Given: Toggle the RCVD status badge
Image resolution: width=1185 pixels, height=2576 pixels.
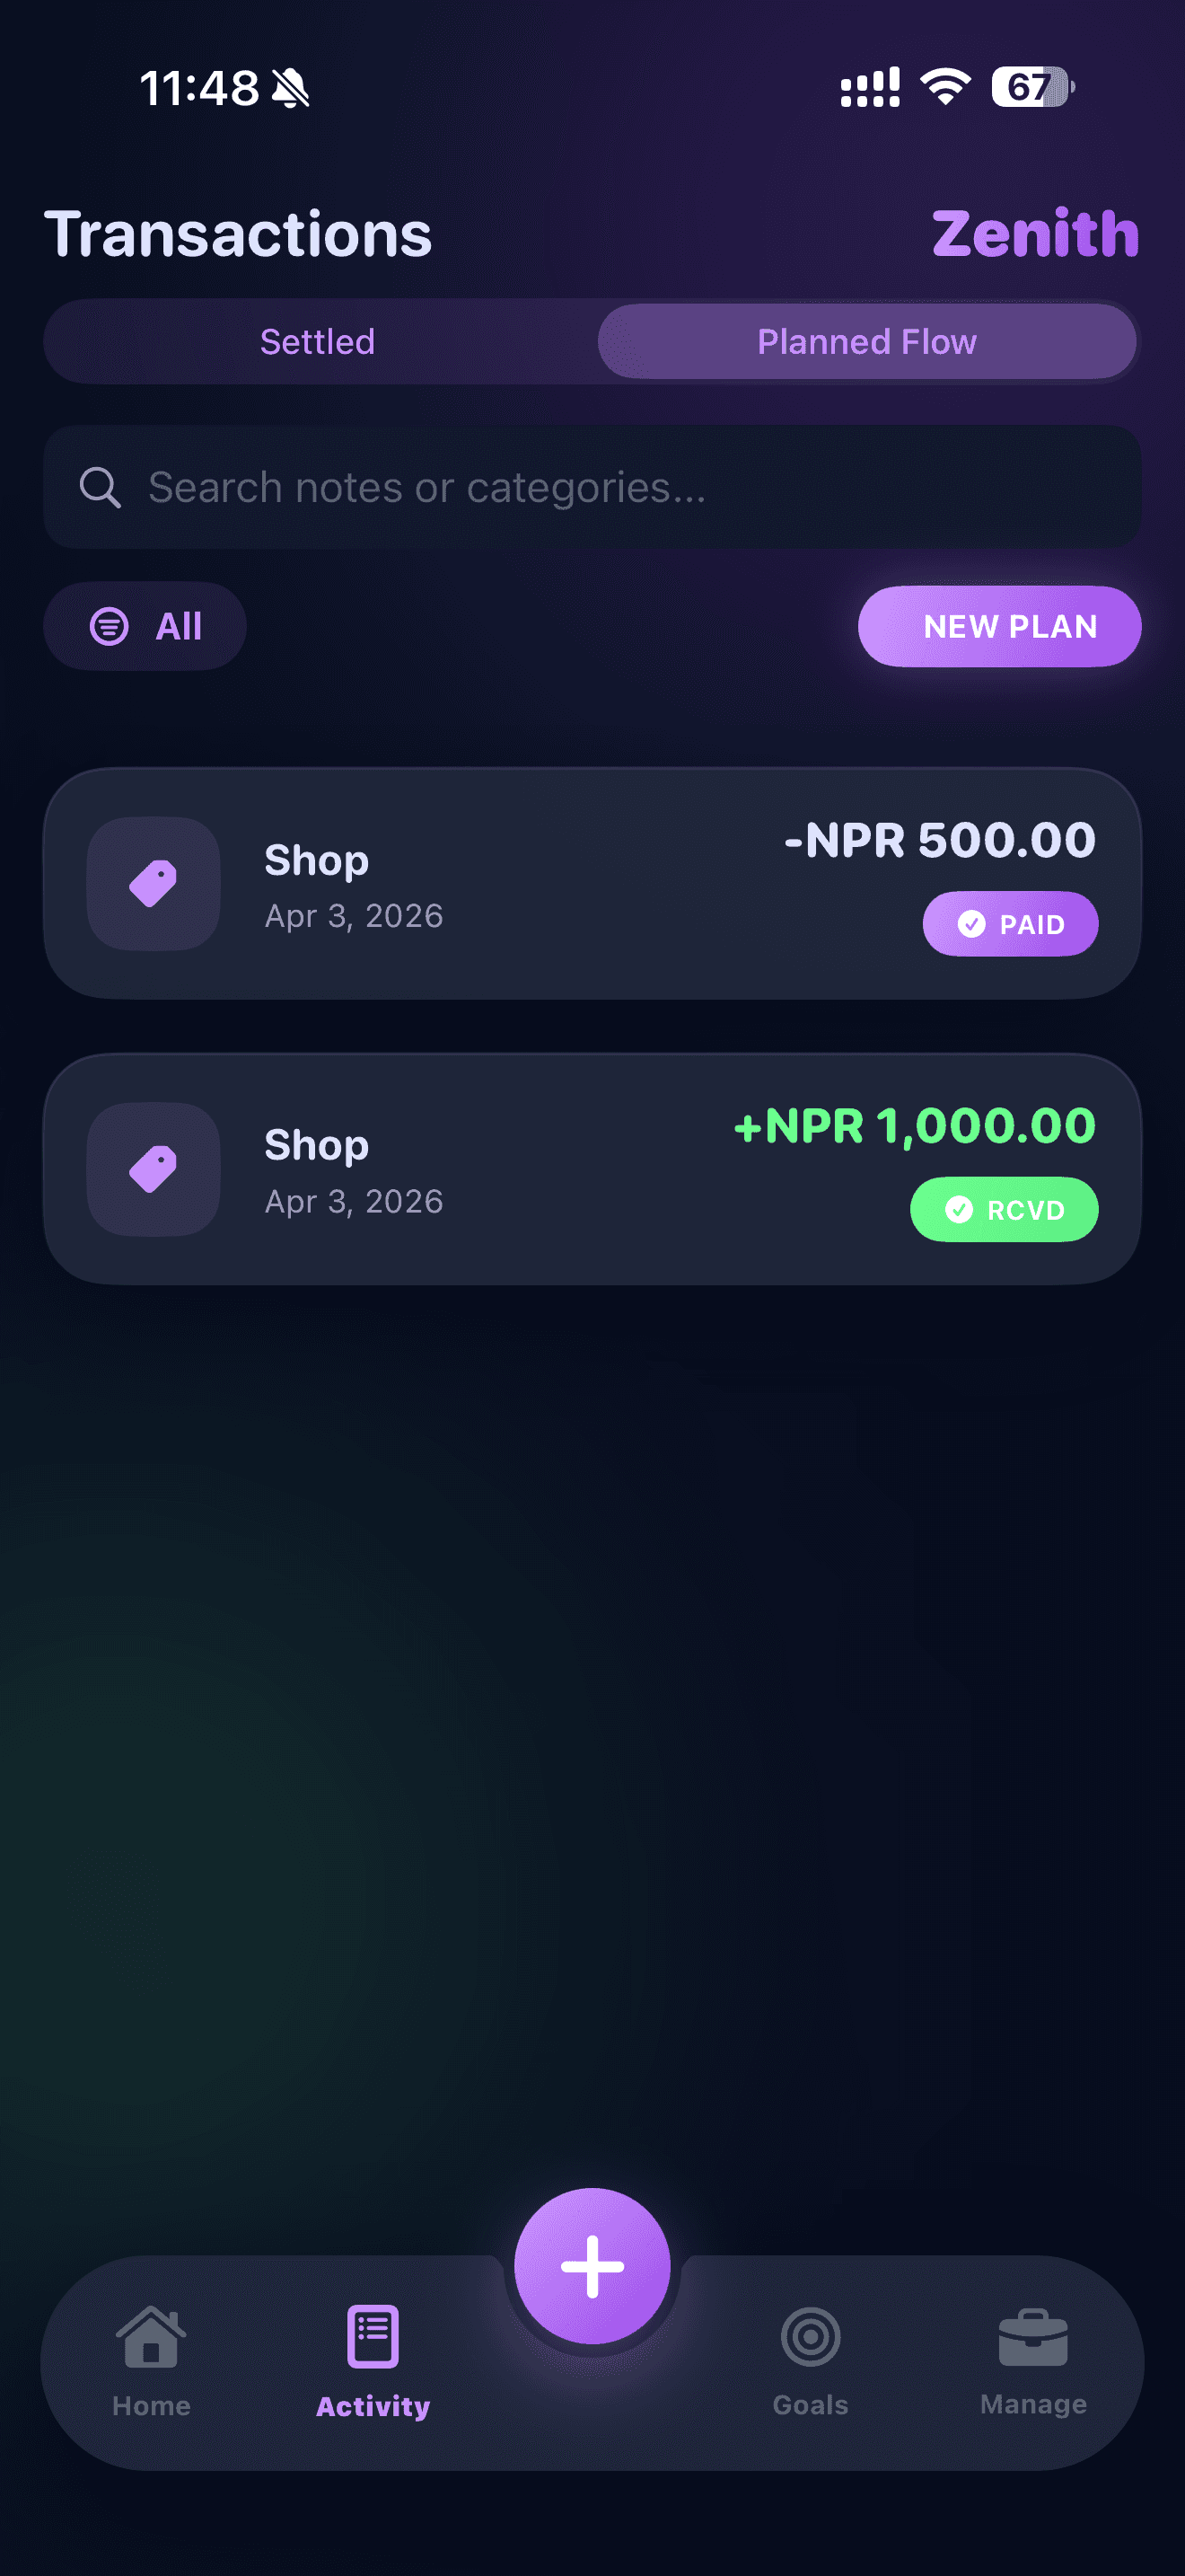Looking at the screenshot, I should point(1003,1210).
